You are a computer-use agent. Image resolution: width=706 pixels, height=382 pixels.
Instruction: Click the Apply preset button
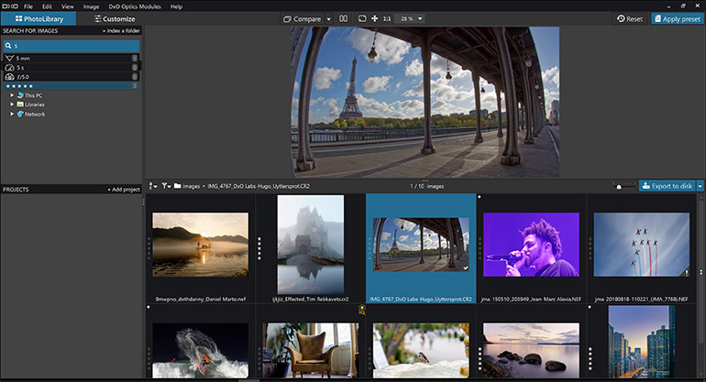click(x=677, y=18)
